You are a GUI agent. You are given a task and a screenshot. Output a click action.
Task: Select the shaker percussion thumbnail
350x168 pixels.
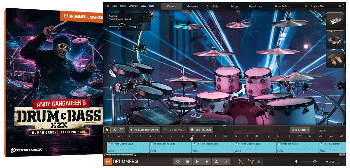coord(335,21)
